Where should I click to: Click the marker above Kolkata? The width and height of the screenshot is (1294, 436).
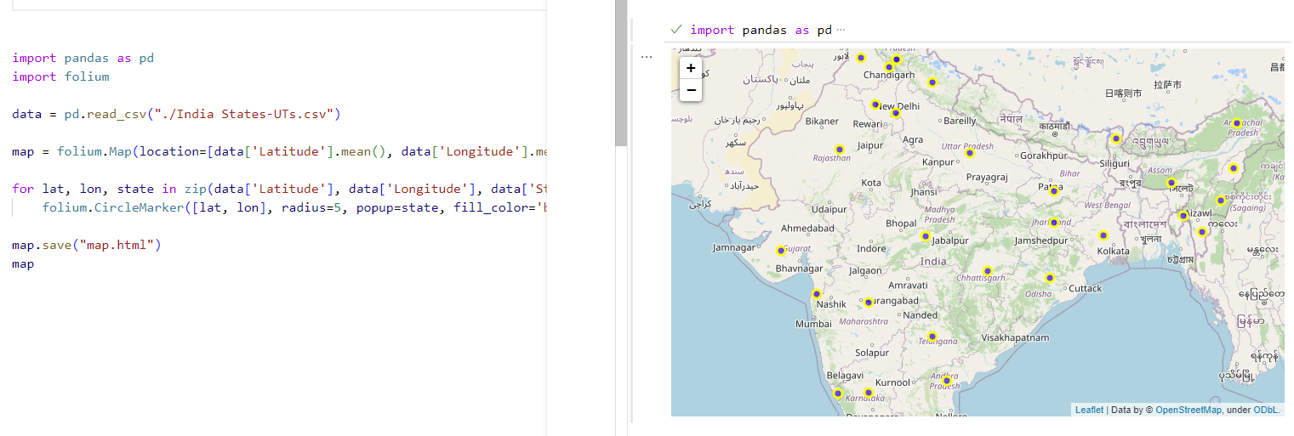[1103, 235]
